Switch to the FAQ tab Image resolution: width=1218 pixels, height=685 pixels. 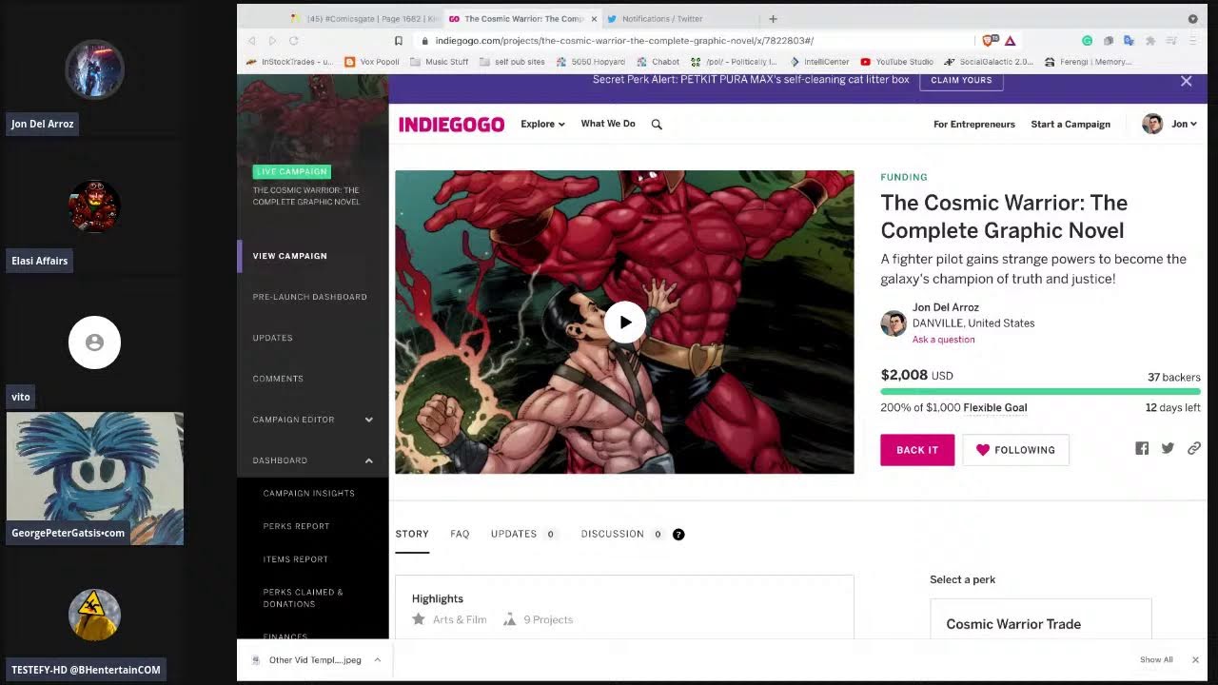(x=460, y=534)
